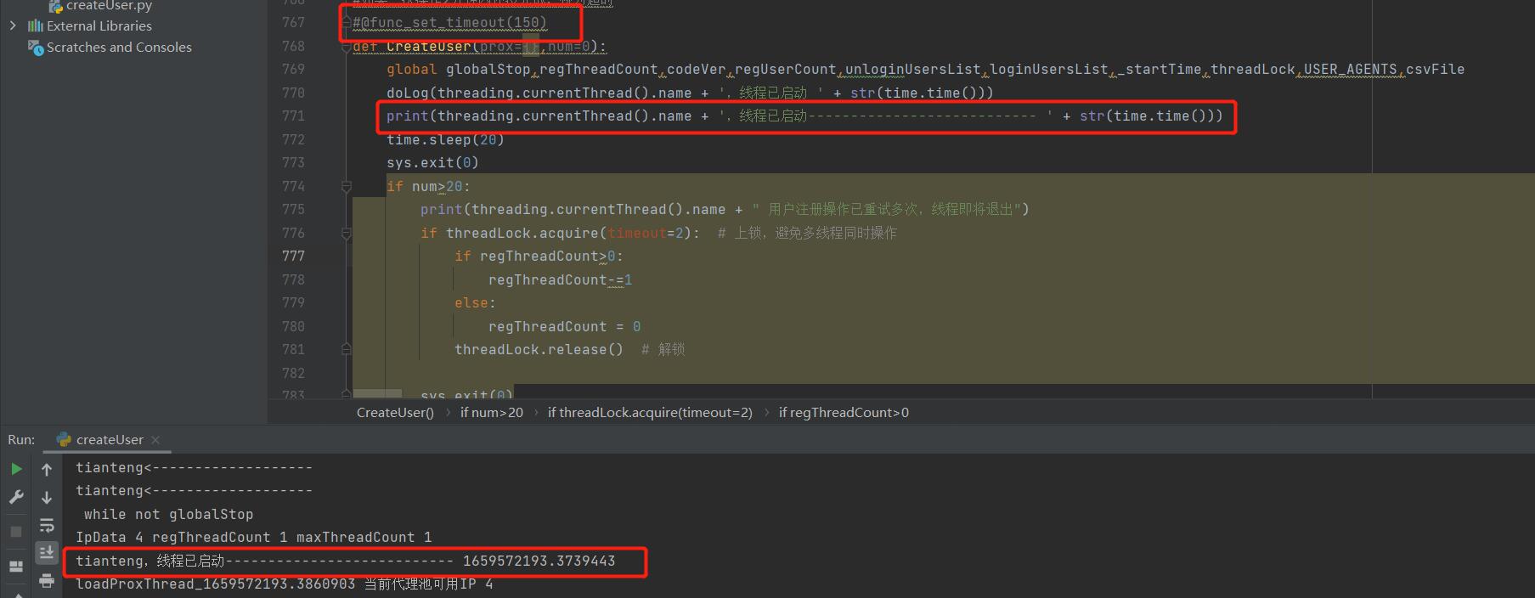The width and height of the screenshot is (1535, 598).
Task: Toggle the fold marker at line 768
Action: (x=346, y=47)
